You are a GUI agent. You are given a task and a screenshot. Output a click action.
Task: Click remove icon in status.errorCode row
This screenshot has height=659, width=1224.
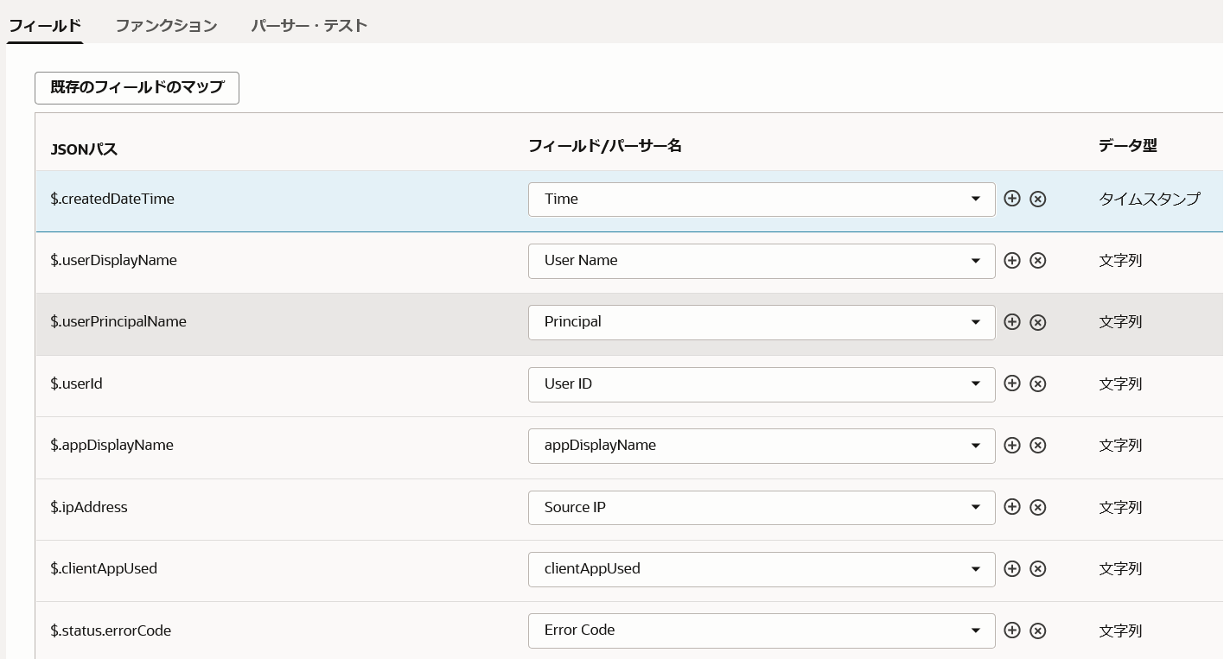tap(1038, 630)
